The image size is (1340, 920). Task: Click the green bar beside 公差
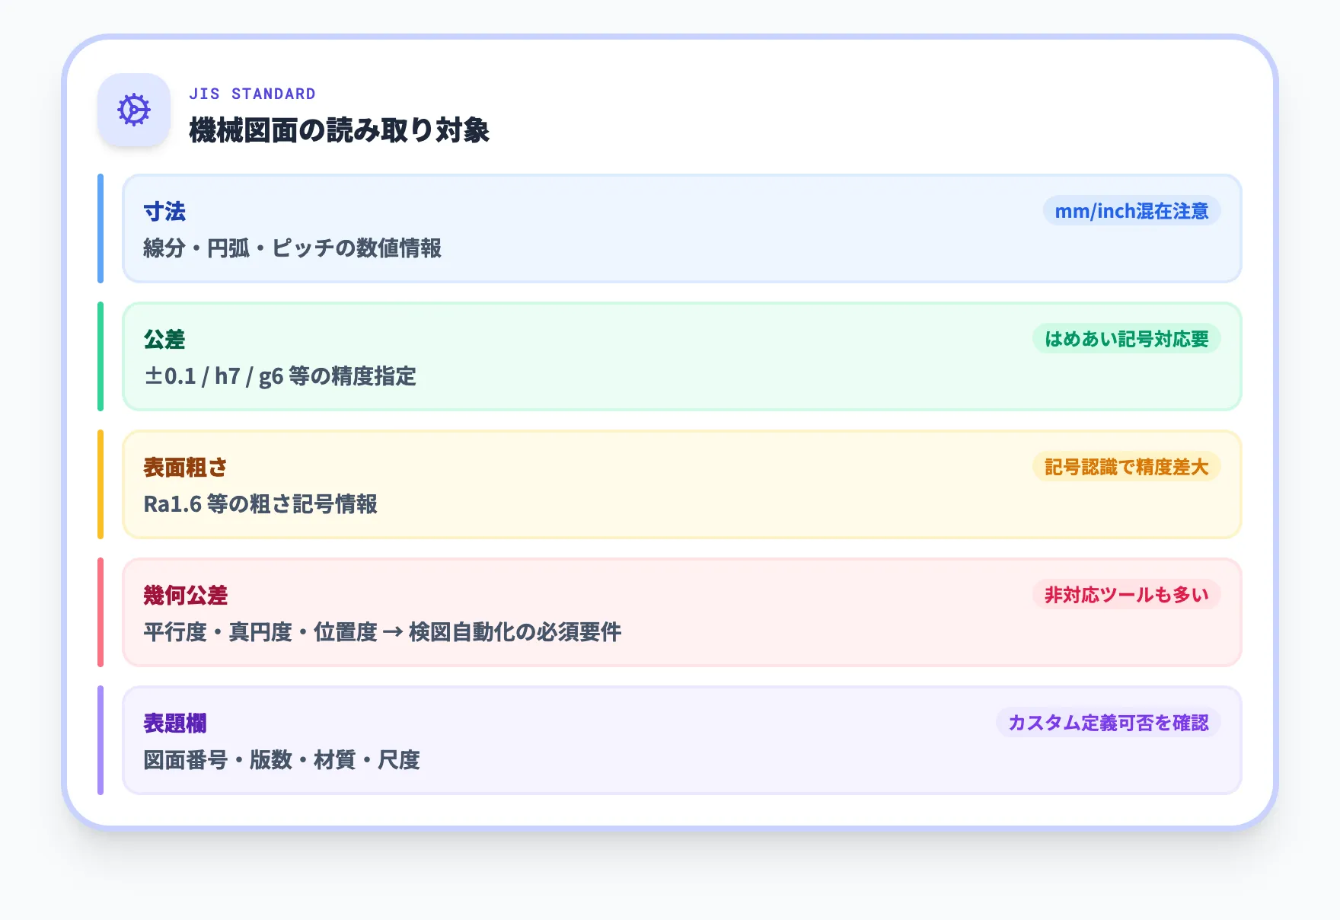click(x=100, y=356)
